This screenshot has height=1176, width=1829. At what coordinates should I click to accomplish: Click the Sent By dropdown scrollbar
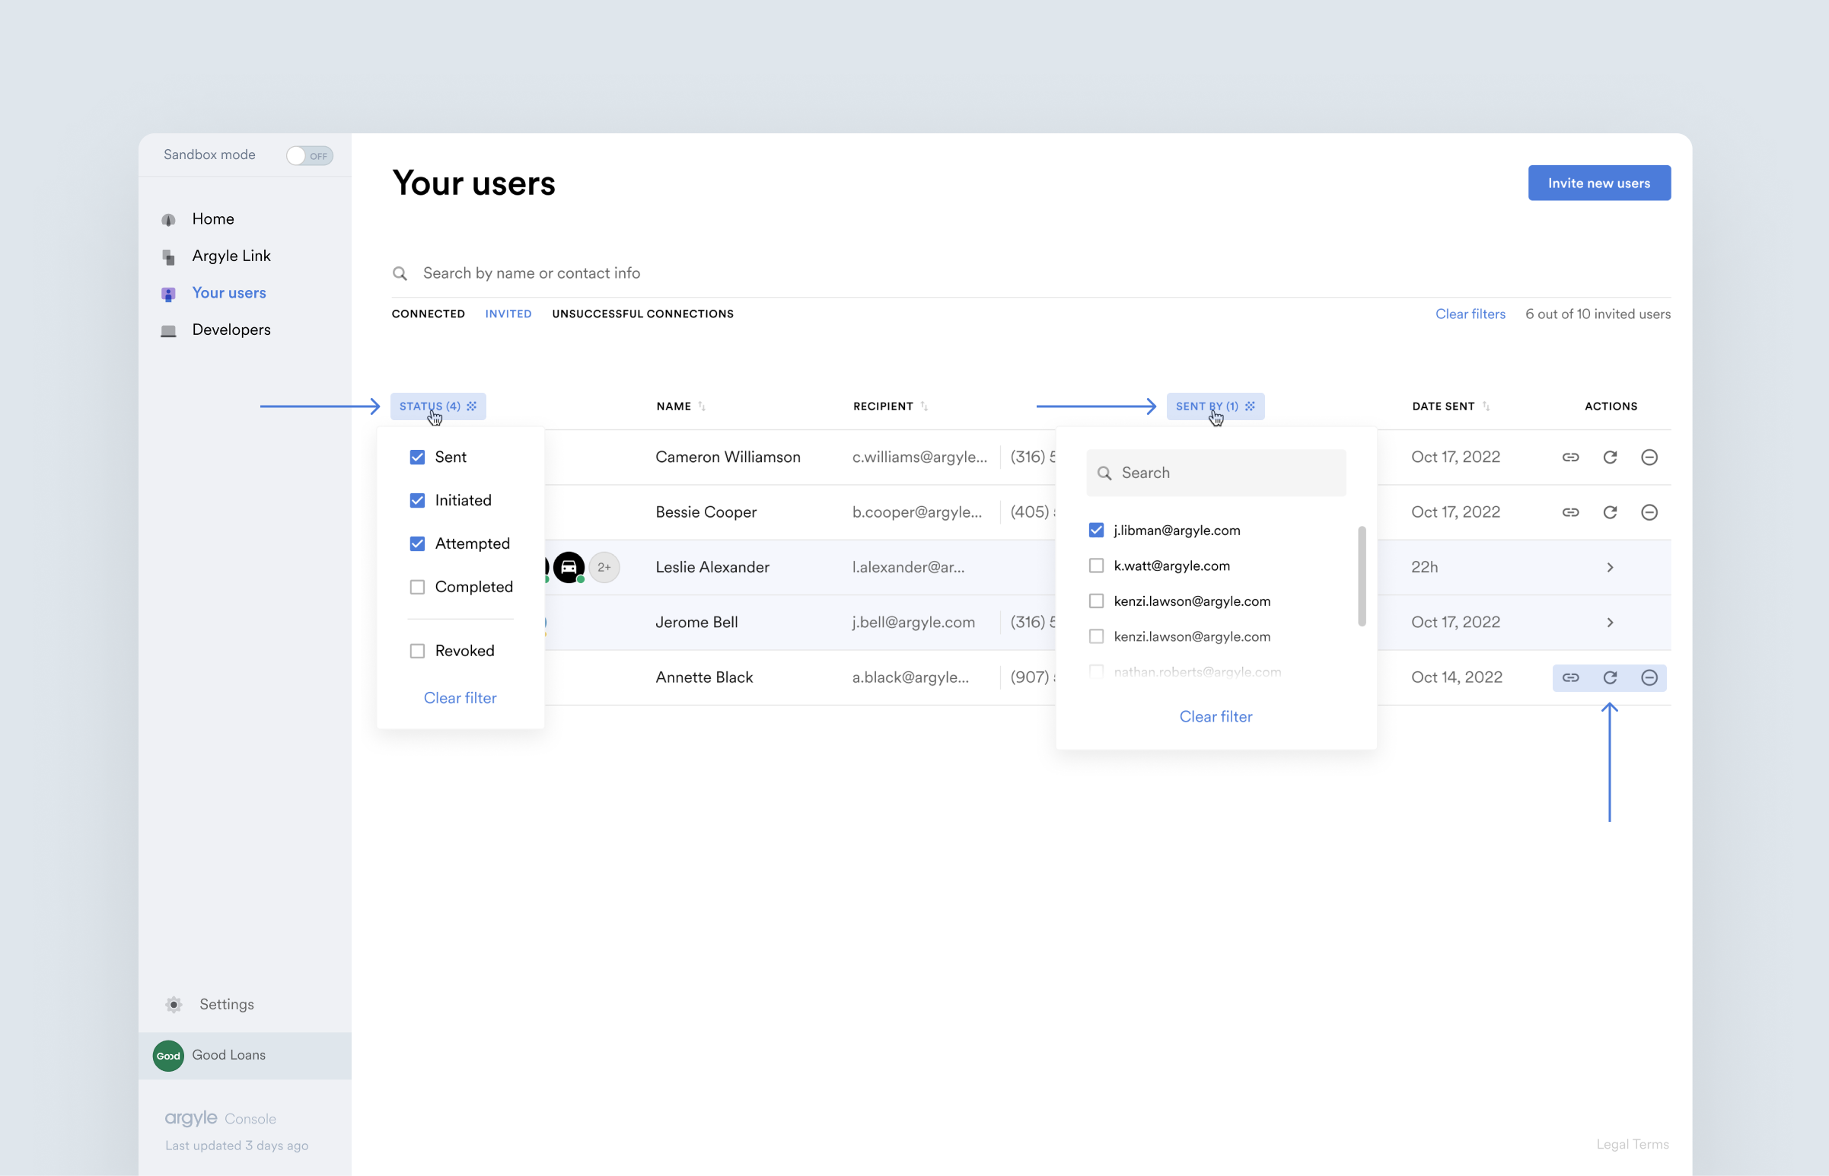[x=1361, y=575]
